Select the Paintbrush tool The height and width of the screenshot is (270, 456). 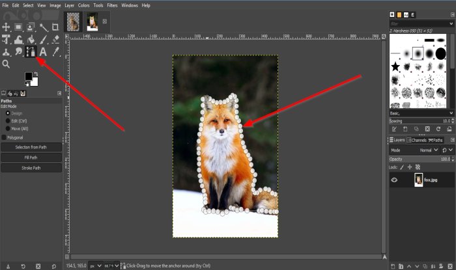point(44,40)
